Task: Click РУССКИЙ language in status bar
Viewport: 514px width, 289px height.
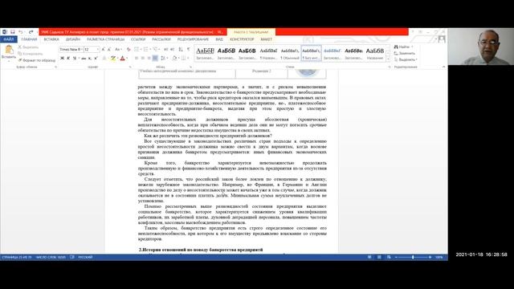Action: [85, 258]
